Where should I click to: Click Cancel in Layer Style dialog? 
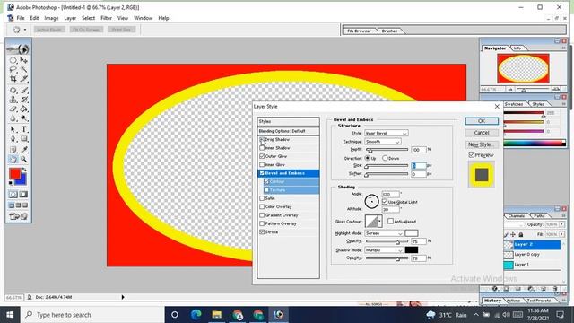[x=482, y=133]
